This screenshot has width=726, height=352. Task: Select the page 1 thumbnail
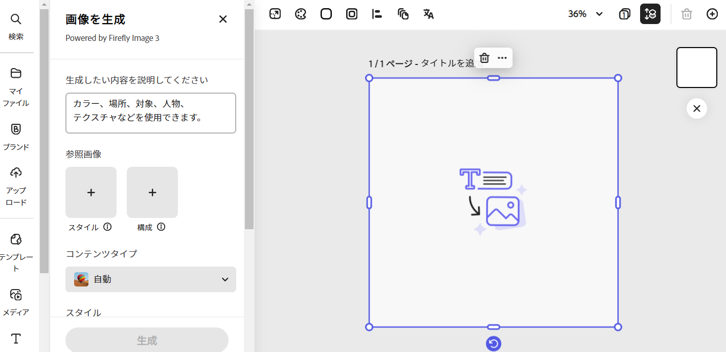point(697,68)
